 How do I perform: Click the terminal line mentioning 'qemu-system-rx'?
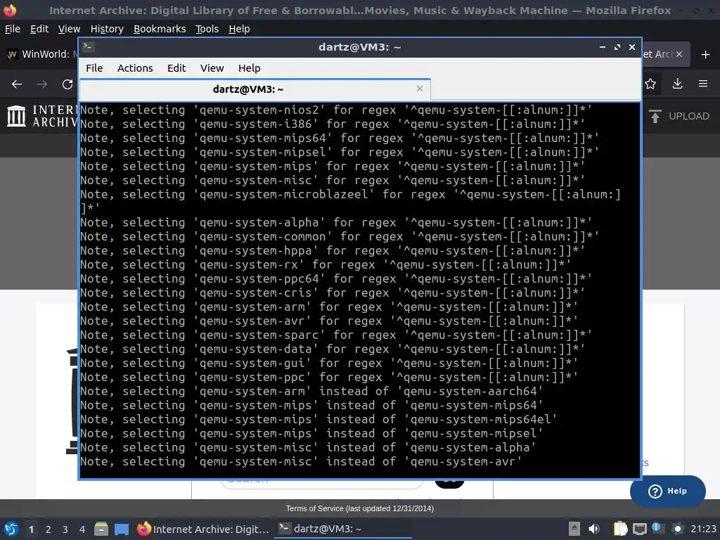click(326, 265)
